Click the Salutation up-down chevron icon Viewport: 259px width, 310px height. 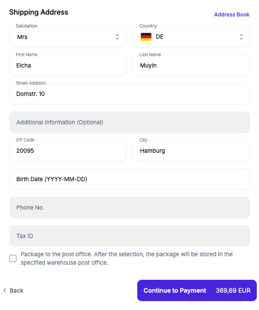tap(117, 37)
